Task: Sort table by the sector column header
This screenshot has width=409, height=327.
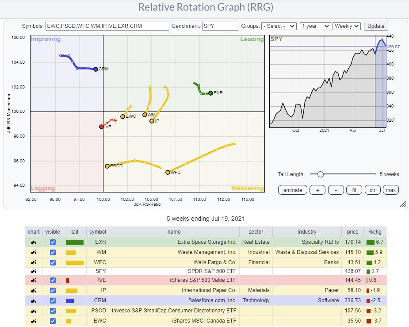Action: (256, 231)
